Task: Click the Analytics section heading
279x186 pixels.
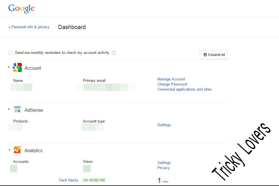Action: click(x=34, y=151)
